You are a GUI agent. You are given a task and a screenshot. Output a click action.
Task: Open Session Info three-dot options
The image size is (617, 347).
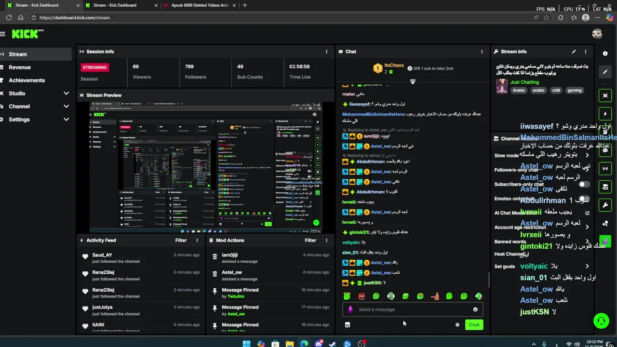pos(326,52)
